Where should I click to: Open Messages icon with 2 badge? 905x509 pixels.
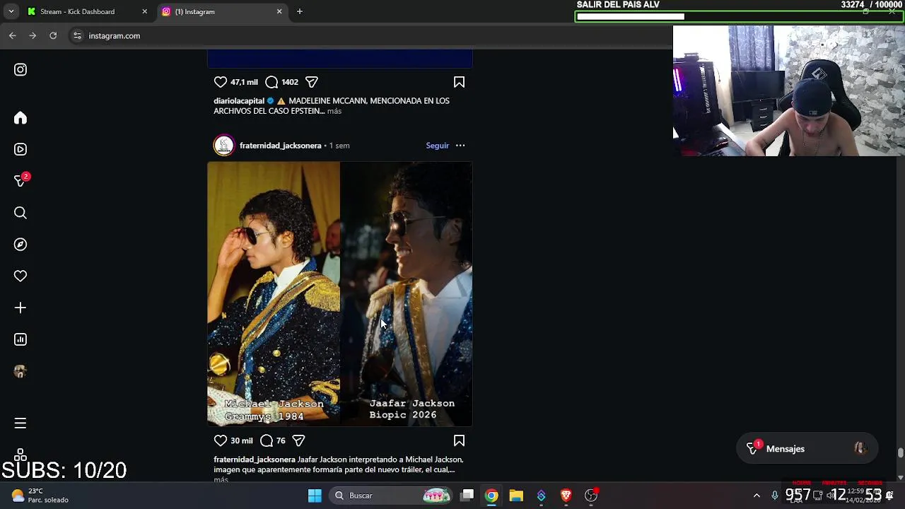point(21,181)
